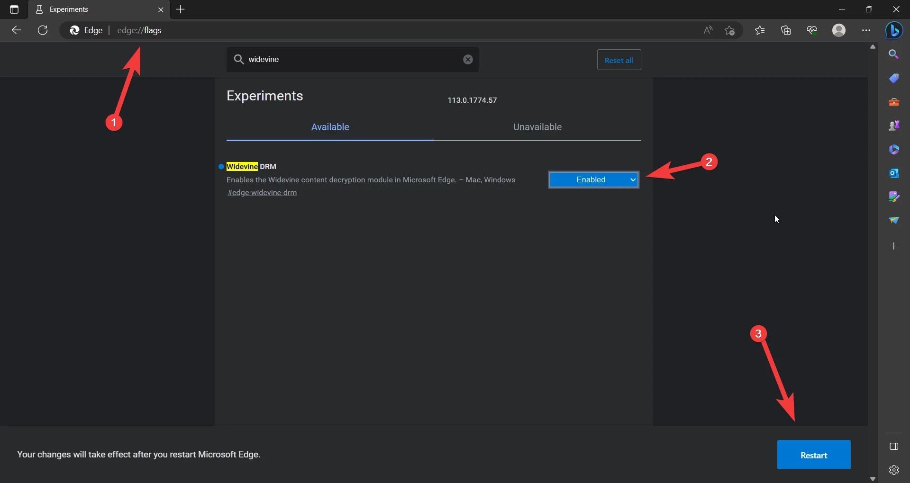Image resolution: width=910 pixels, height=483 pixels.
Task: Click the plus icon to customize sidebar
Action: click(x=894, y=246)
